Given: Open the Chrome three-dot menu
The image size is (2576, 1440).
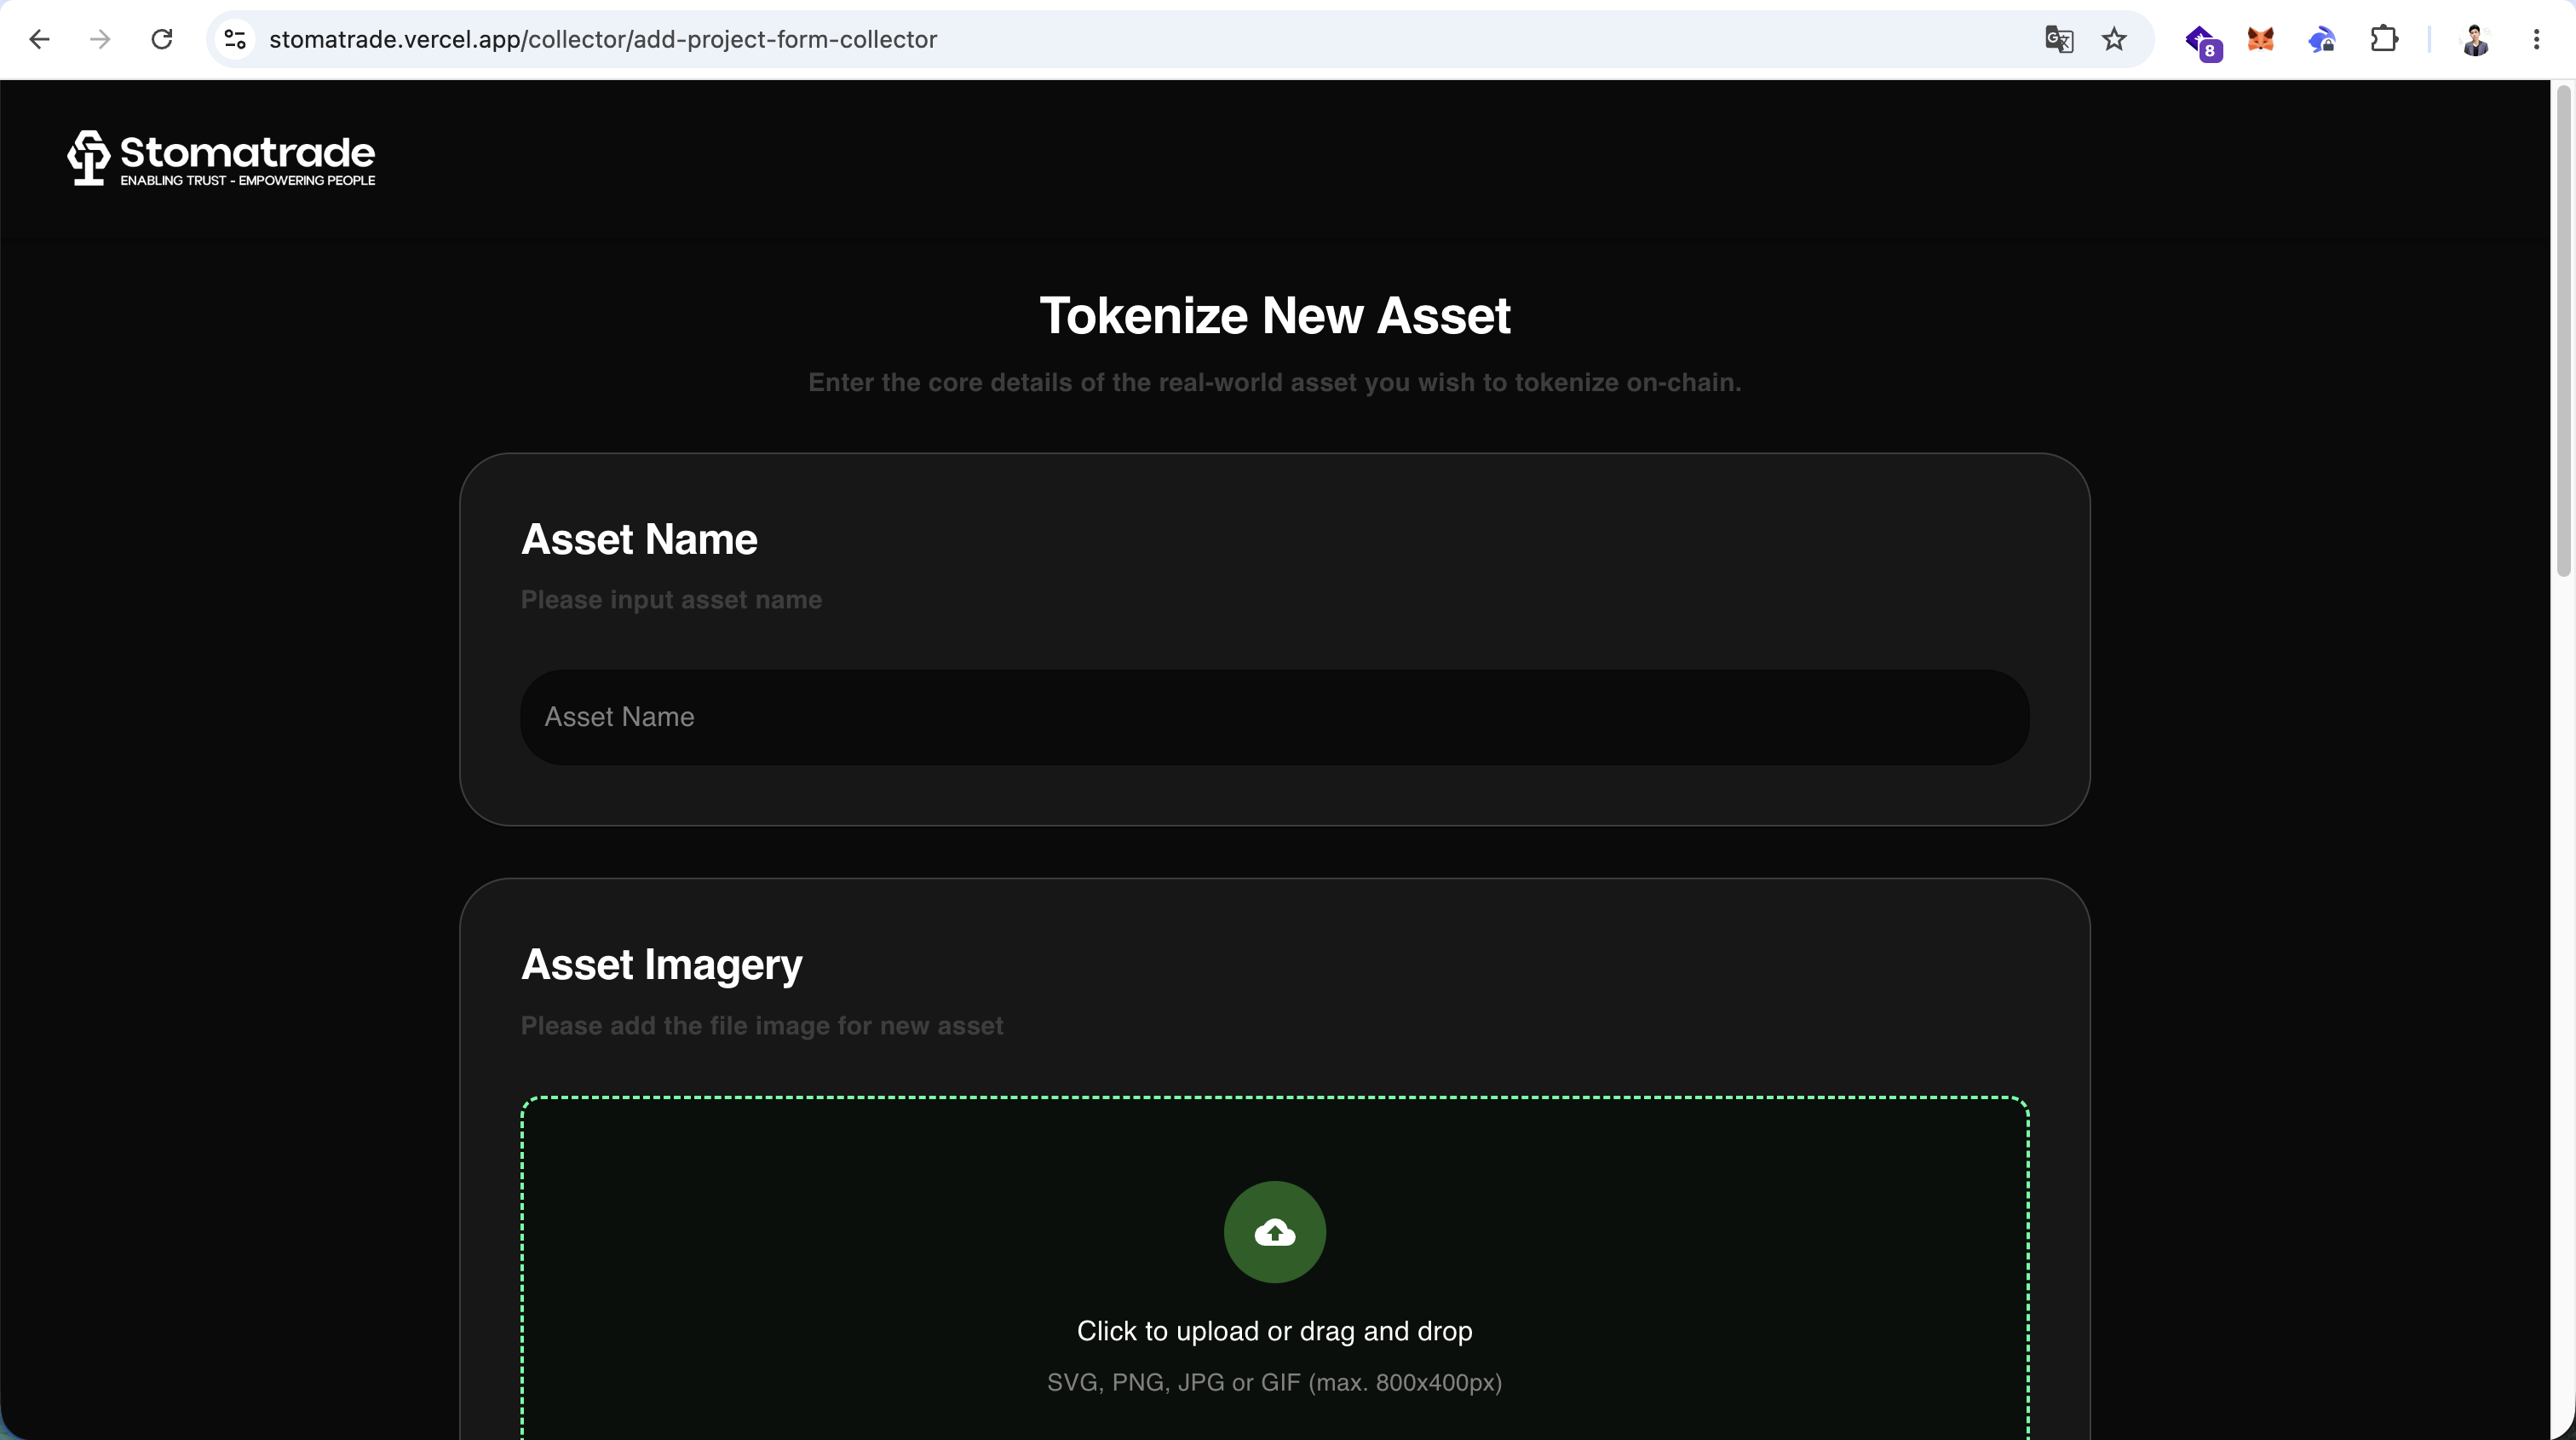Looking at the screenshot, I should point(2536,39).
